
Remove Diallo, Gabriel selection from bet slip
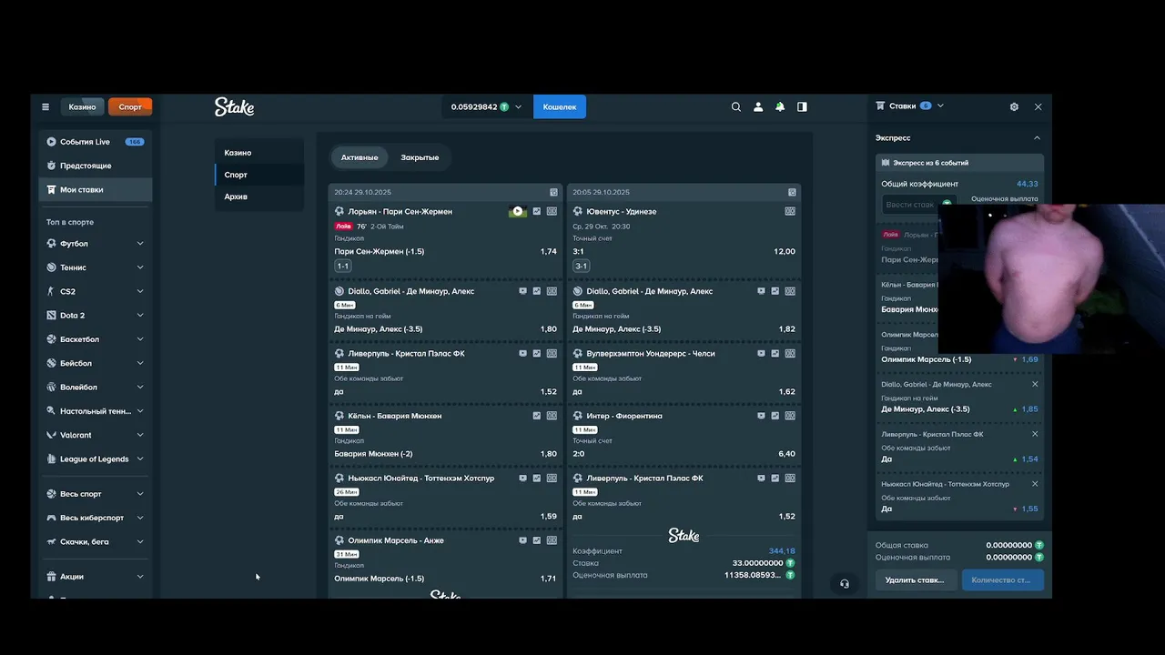click(1035, 384)
